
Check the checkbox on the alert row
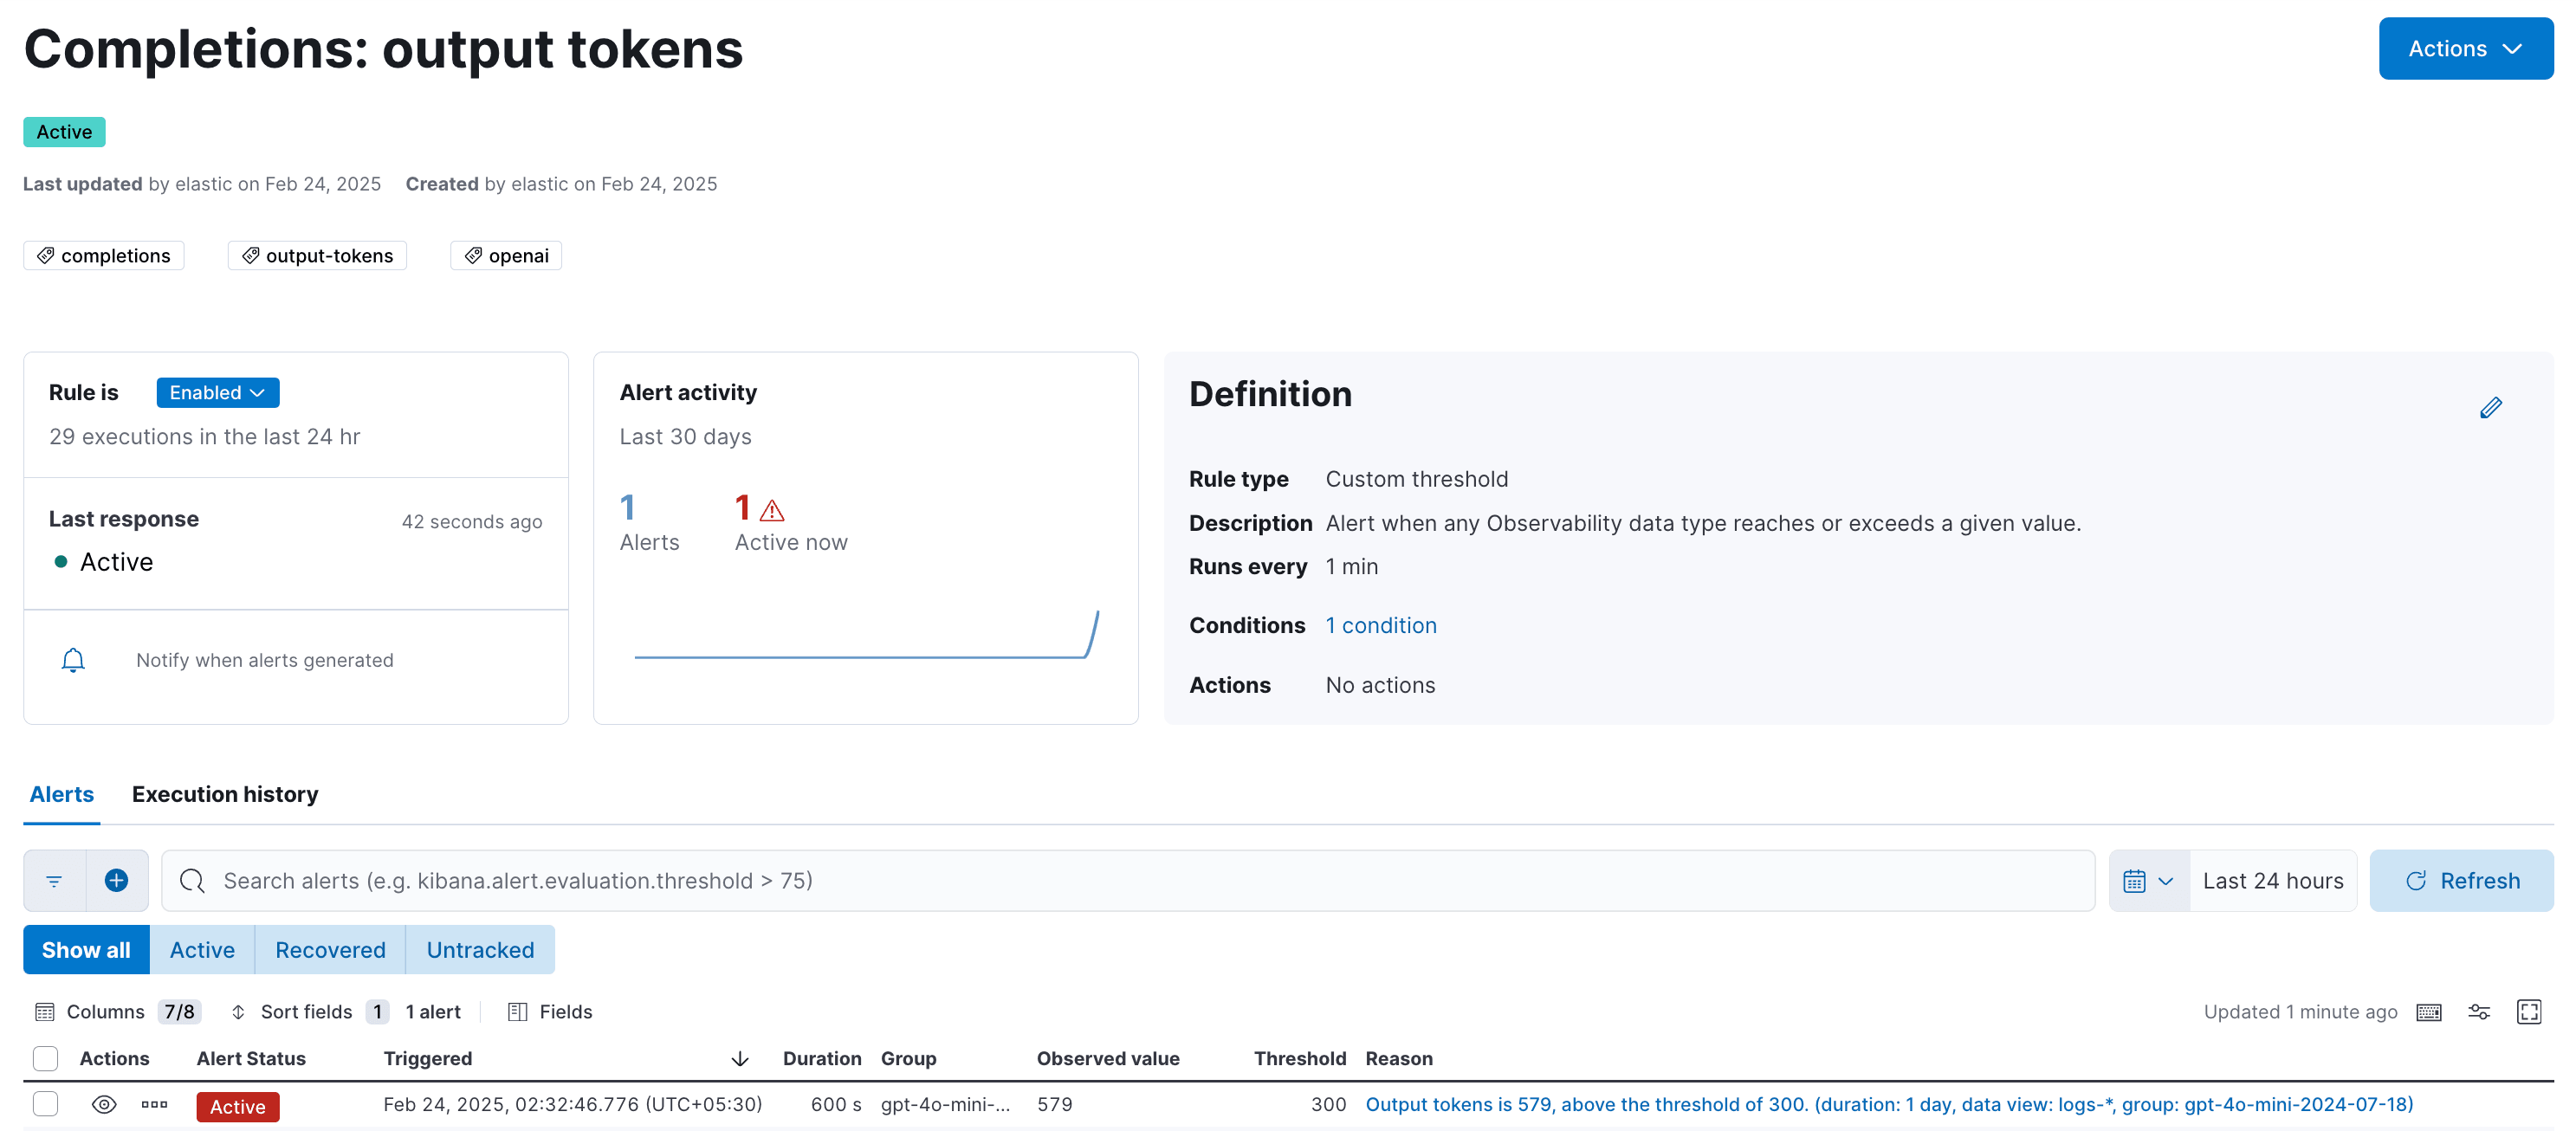(x=46, y=1104)
